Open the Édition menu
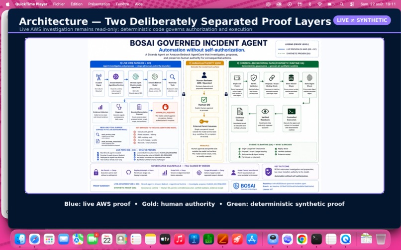401x250 pixels. click(x=77, y=4)
